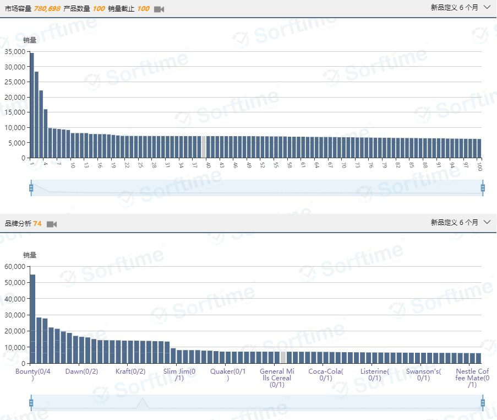The height and width of the screenshot is (420, 497).
Task: Select the Bounty(0/4) brand axis label
Action: point(33,375)
